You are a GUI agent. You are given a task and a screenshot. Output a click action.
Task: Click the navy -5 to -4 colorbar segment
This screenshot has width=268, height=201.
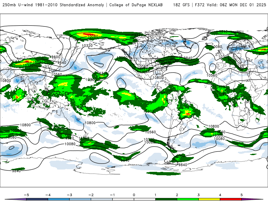point(37,199)
